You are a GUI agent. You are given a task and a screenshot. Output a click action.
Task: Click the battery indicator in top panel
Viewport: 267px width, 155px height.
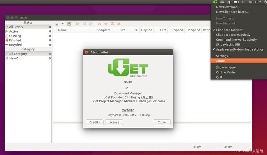tap(236, 2)
